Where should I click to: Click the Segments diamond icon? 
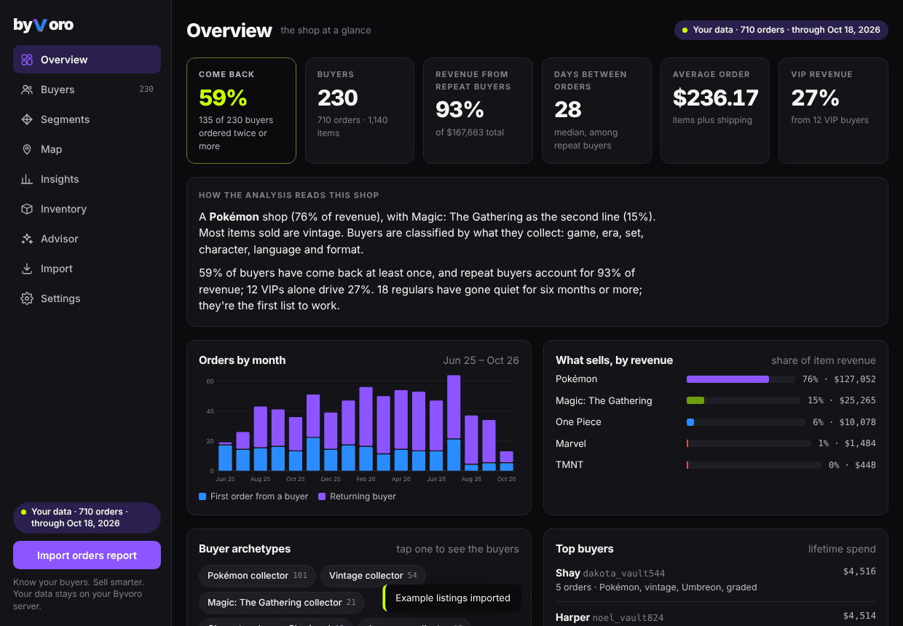coord(27,119)
